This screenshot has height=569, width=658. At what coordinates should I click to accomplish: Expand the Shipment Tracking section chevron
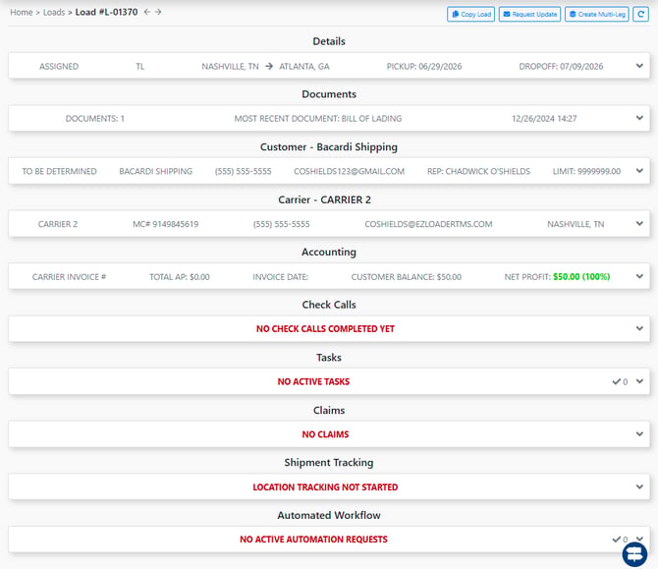click(639, 486)
